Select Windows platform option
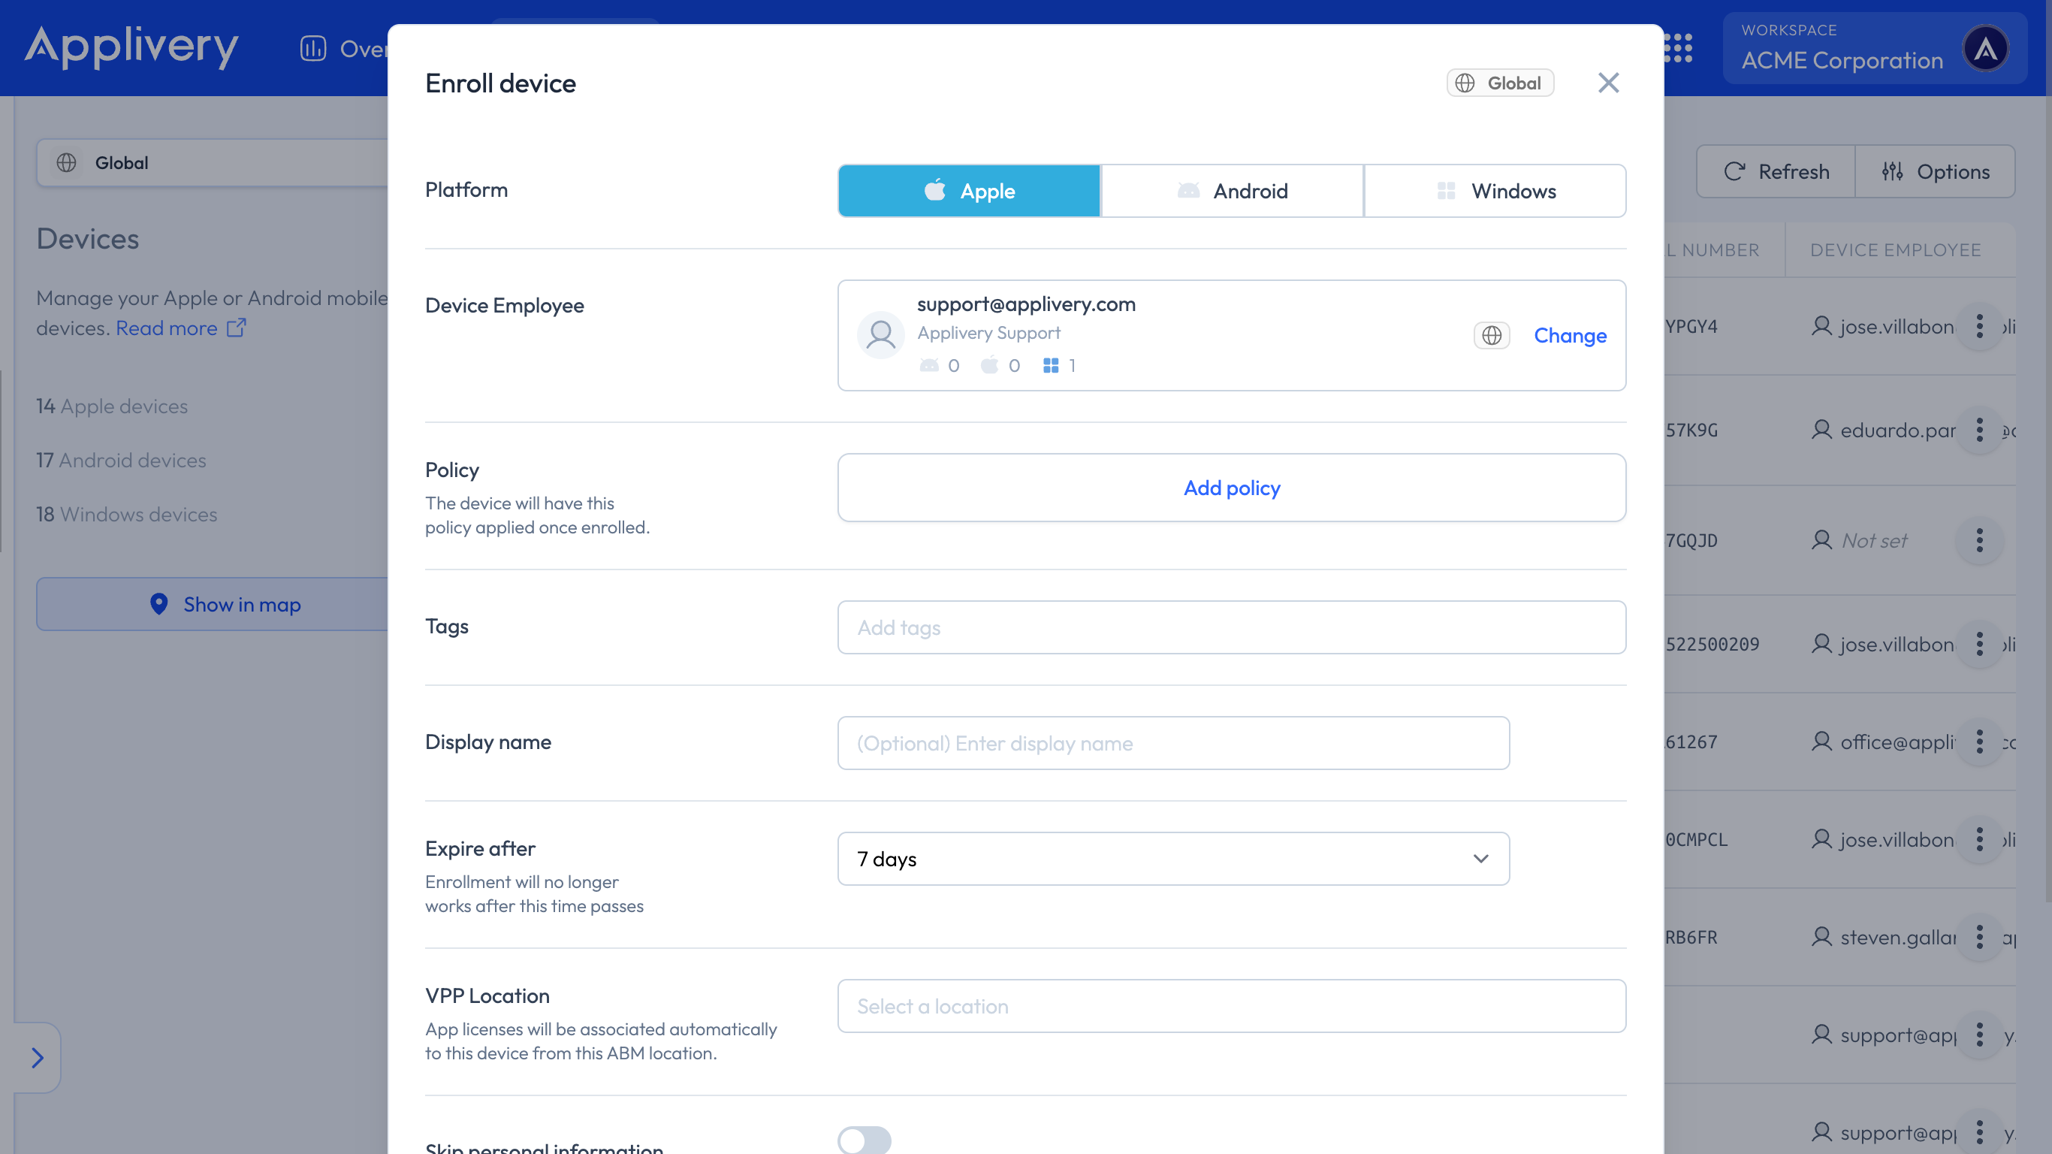This screenshot has height=1154, width=2052. [1495, 192]
